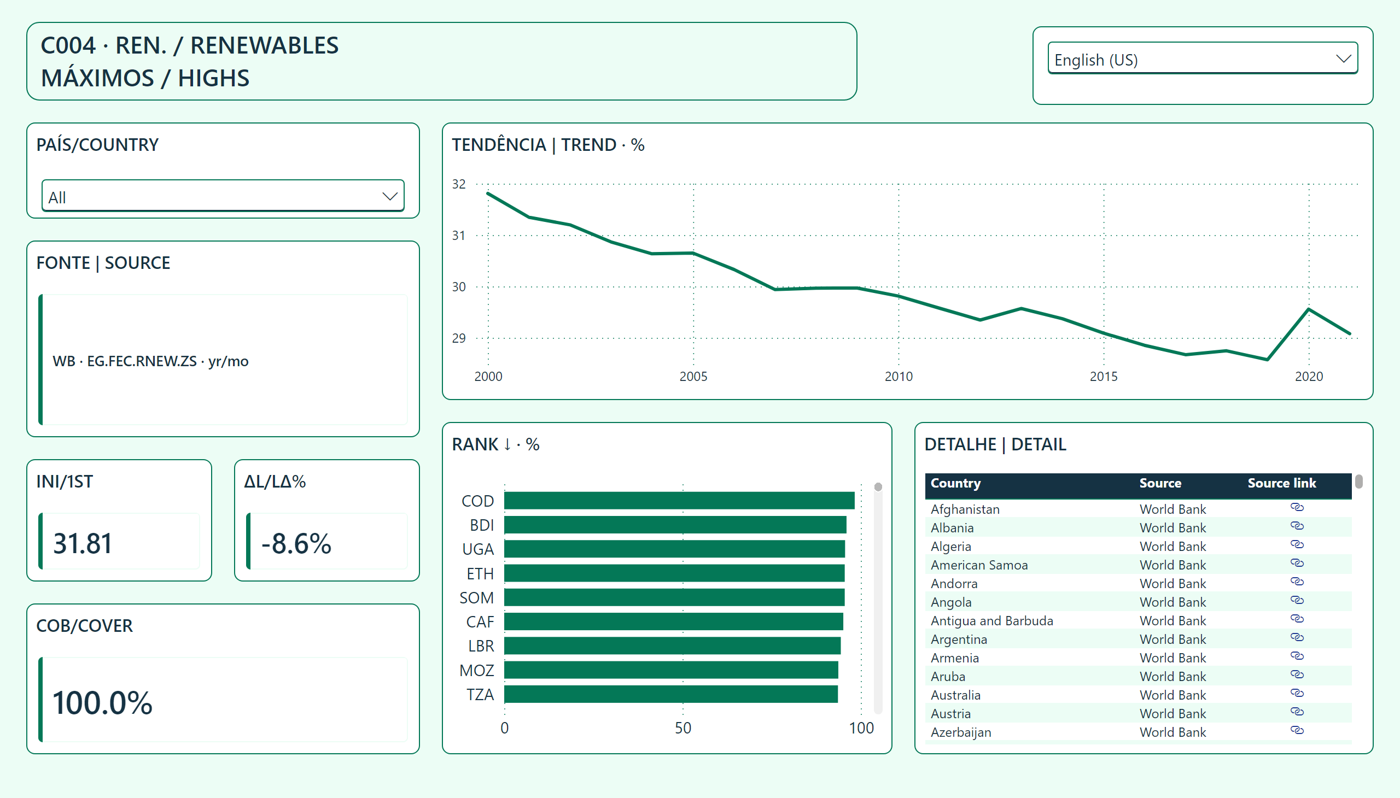The width and height of the screenshot is (1400, 798).
Task: Open source link icon for Azerbaijan
Action: point(1296,731)
